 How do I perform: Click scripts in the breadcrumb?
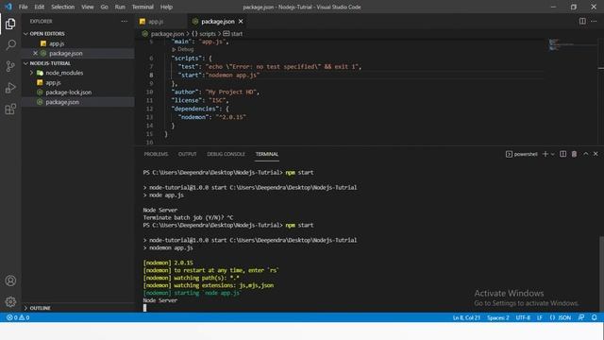(x=208, y=34)
